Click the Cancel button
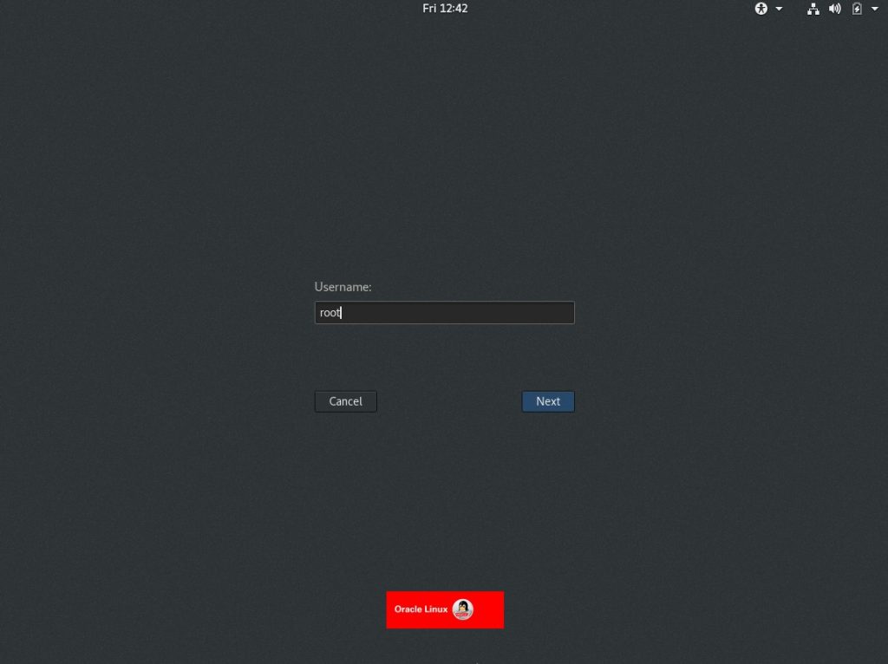This screenshot has height=664, width=888. pos(345,401)
